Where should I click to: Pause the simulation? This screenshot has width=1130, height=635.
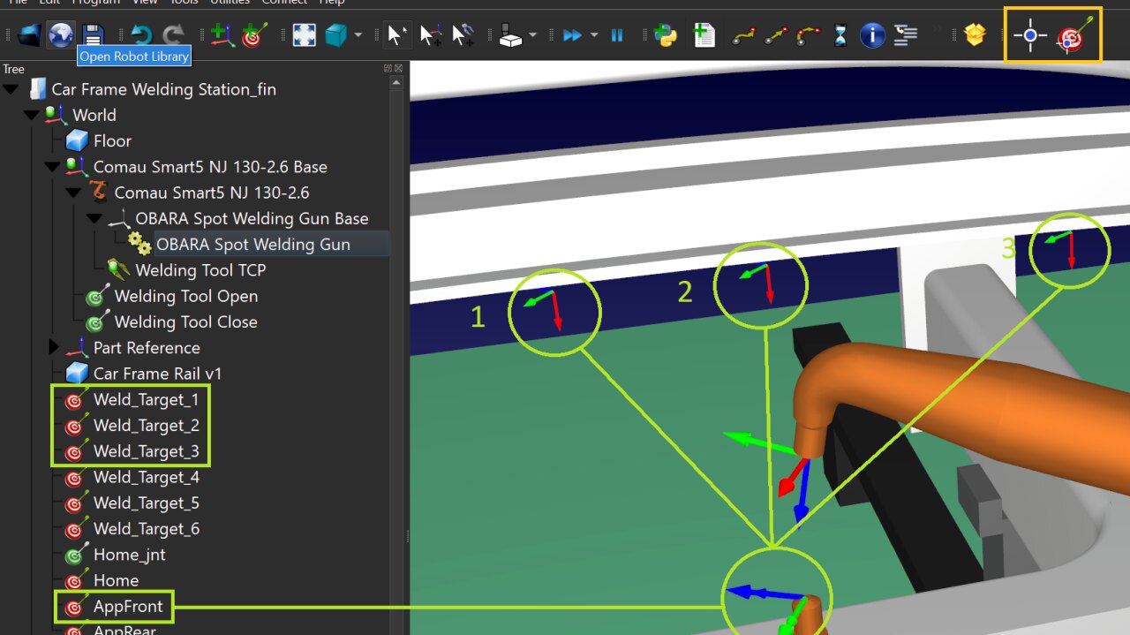pos(617,35)
